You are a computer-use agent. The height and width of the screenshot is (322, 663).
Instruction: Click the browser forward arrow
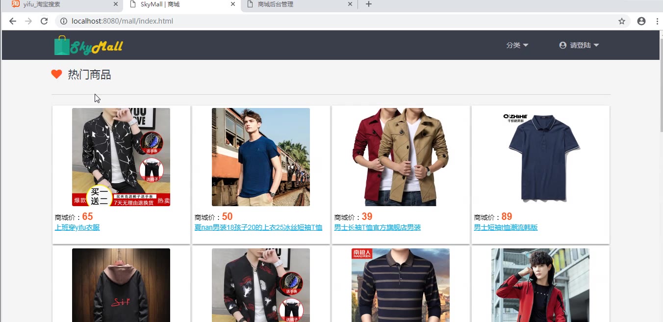pyautogui.click(x=28, y=21)
